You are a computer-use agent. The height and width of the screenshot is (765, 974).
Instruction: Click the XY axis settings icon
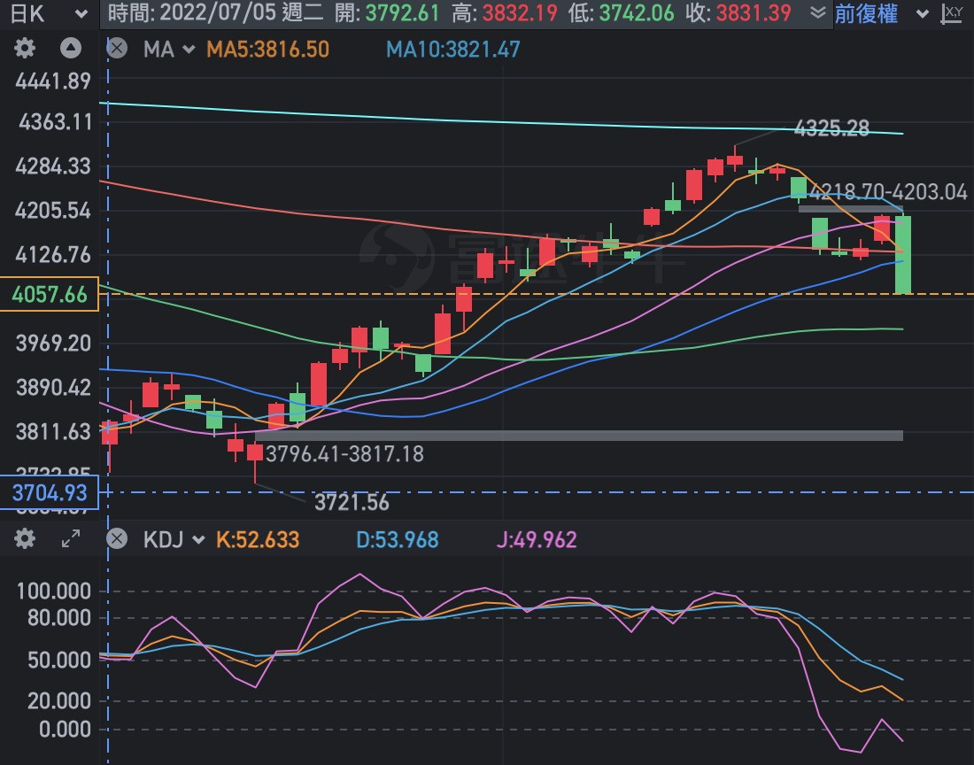click(x=953, y=13)
